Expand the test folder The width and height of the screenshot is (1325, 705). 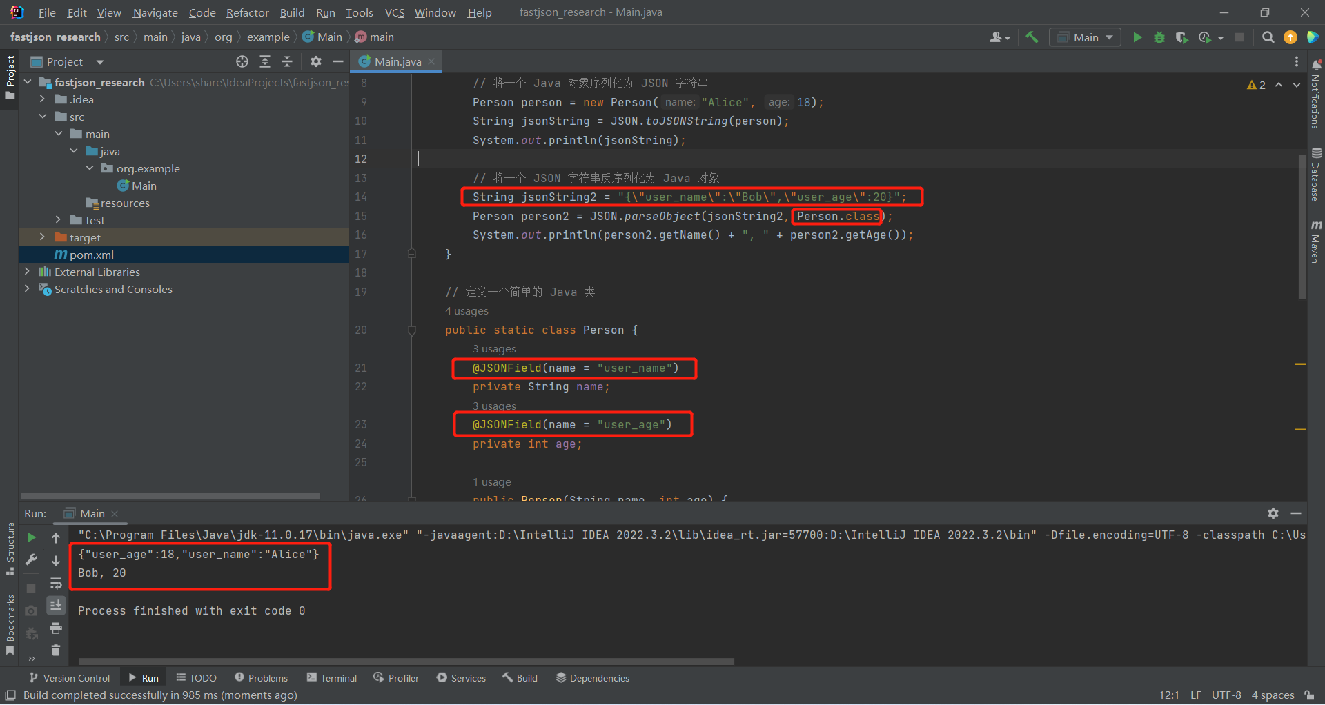click(x=59, y=220)
